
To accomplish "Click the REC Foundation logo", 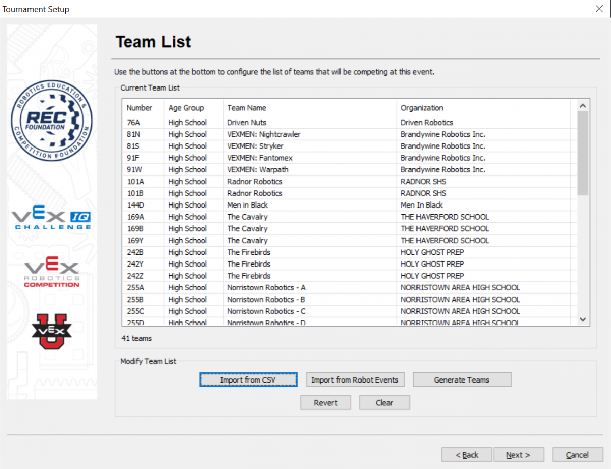I will tap(51, 120).
